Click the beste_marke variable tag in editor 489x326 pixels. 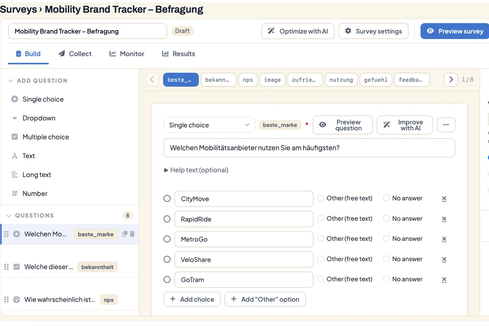coord(280,125)
